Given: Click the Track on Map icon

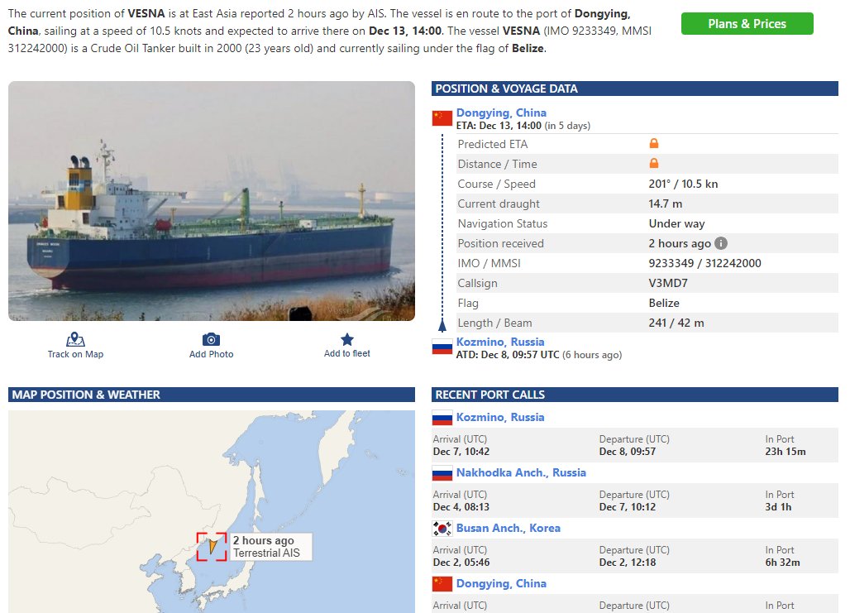Looking at the screenshot, I should click(x=75, y=340).
